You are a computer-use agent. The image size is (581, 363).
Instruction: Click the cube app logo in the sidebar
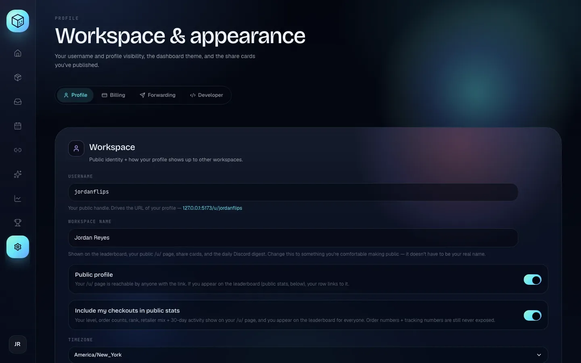pos(18,21)
